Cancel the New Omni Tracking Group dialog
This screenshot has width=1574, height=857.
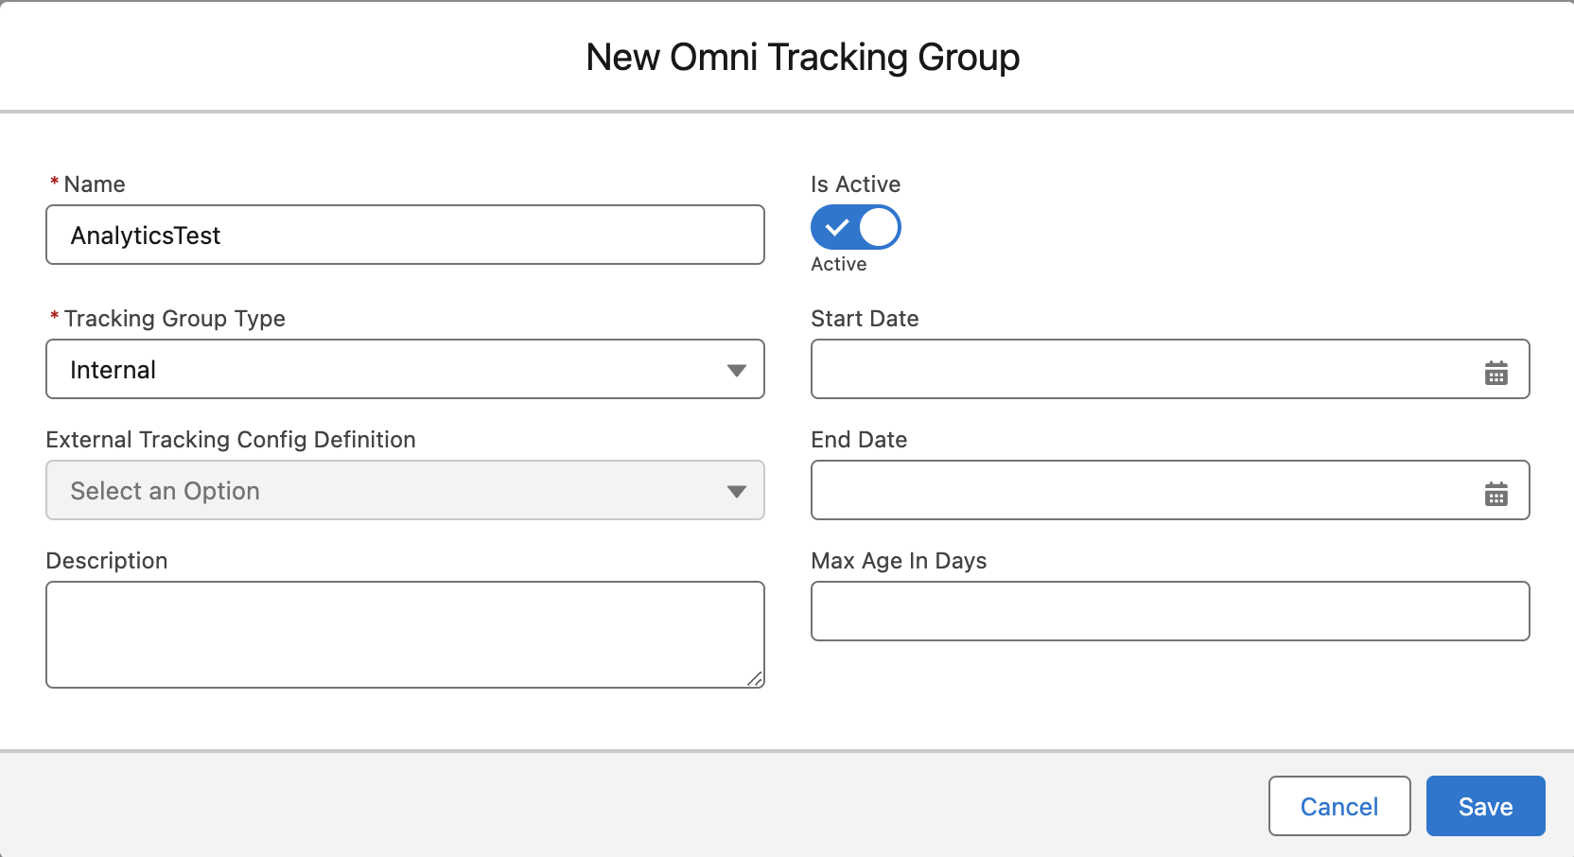pos(1338,806)
